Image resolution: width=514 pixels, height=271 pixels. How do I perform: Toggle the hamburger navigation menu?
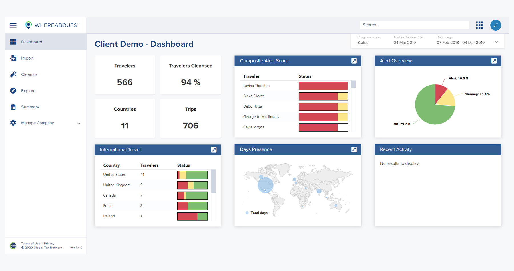13,25
